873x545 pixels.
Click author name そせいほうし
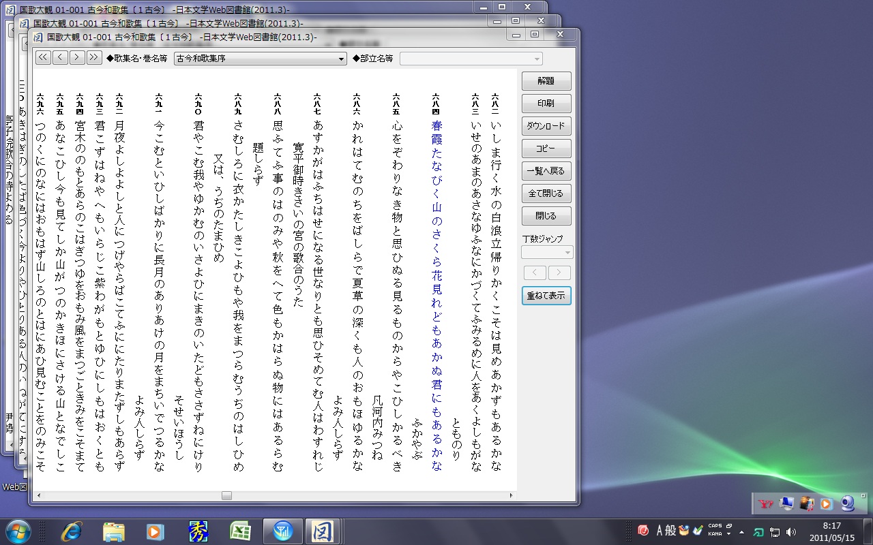[179, 426]
